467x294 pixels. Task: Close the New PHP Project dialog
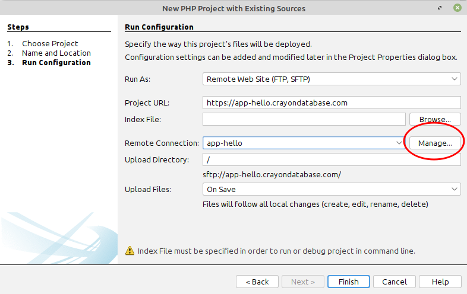(457, 8)
